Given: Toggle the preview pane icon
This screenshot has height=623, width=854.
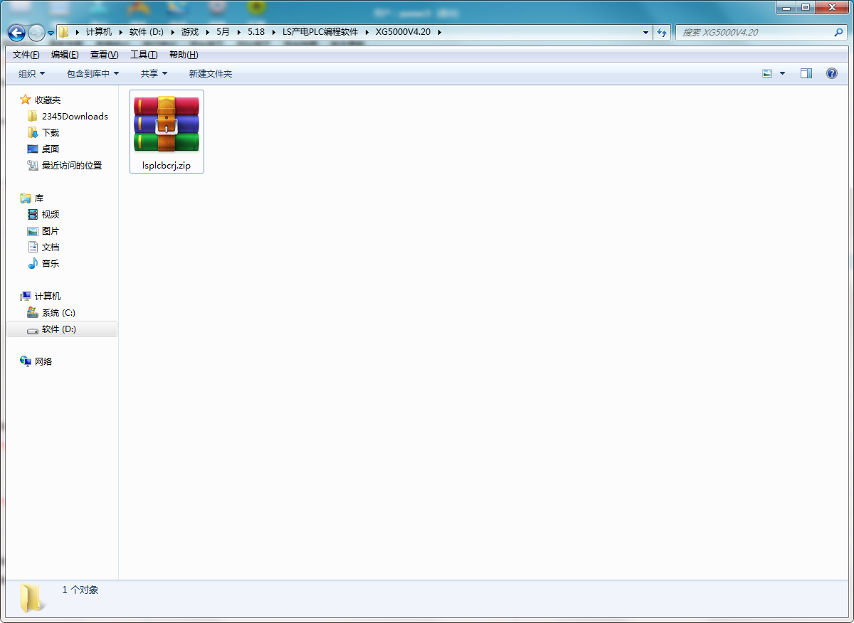Looking at the screenshot, I should 806,73.
